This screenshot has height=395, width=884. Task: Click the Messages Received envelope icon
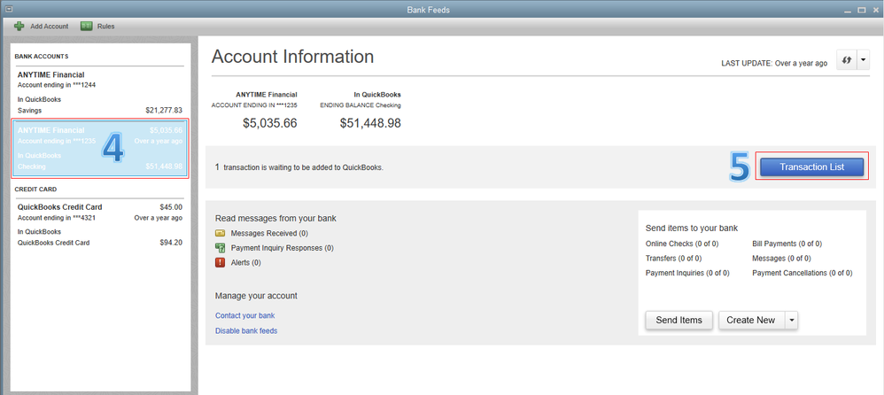221,233
